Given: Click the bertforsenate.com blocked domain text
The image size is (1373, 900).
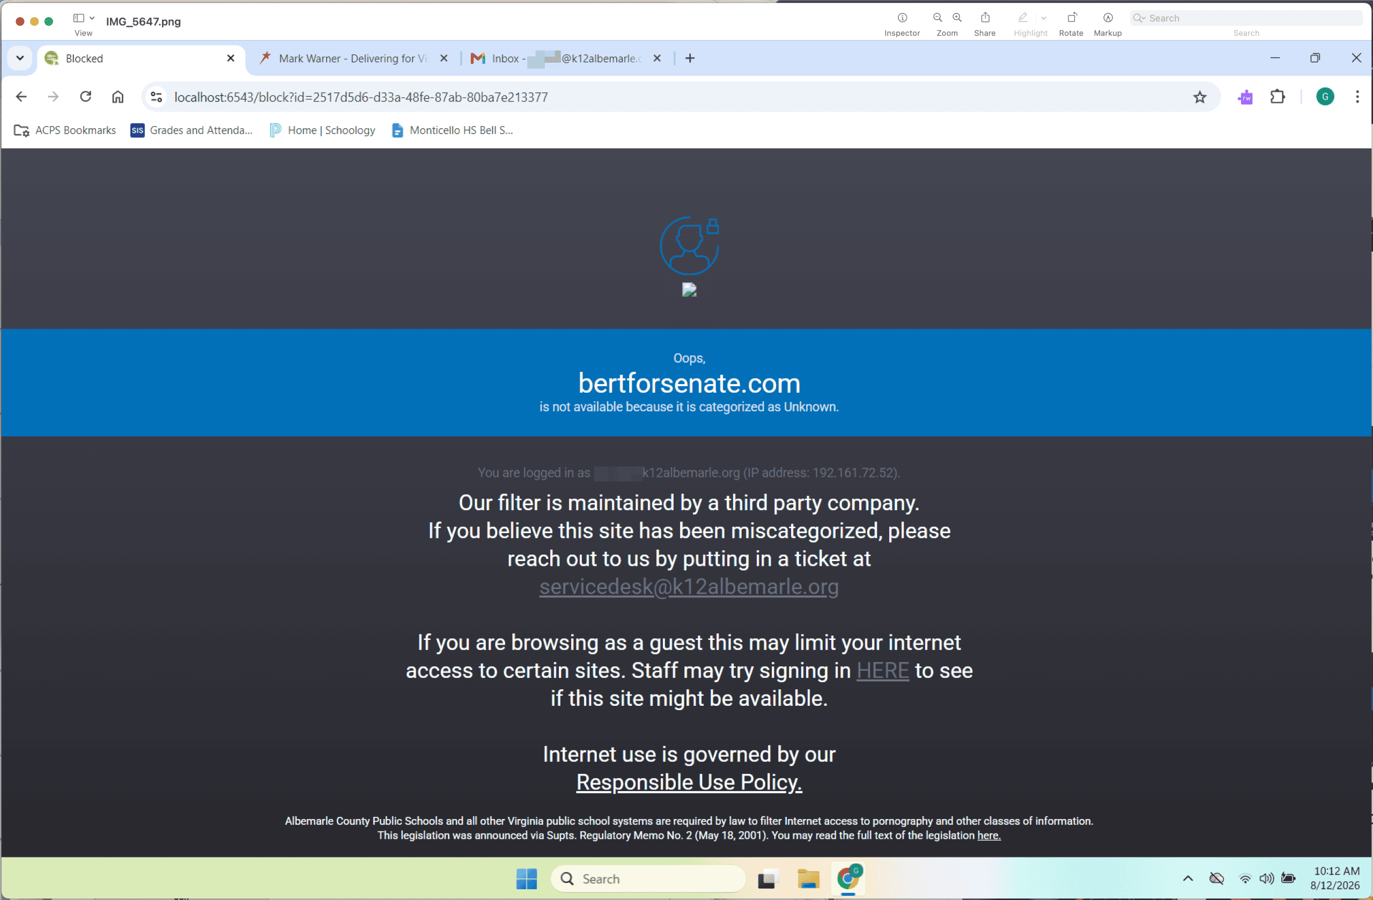Looking at the screenshot, I should (x=689, y=383).
